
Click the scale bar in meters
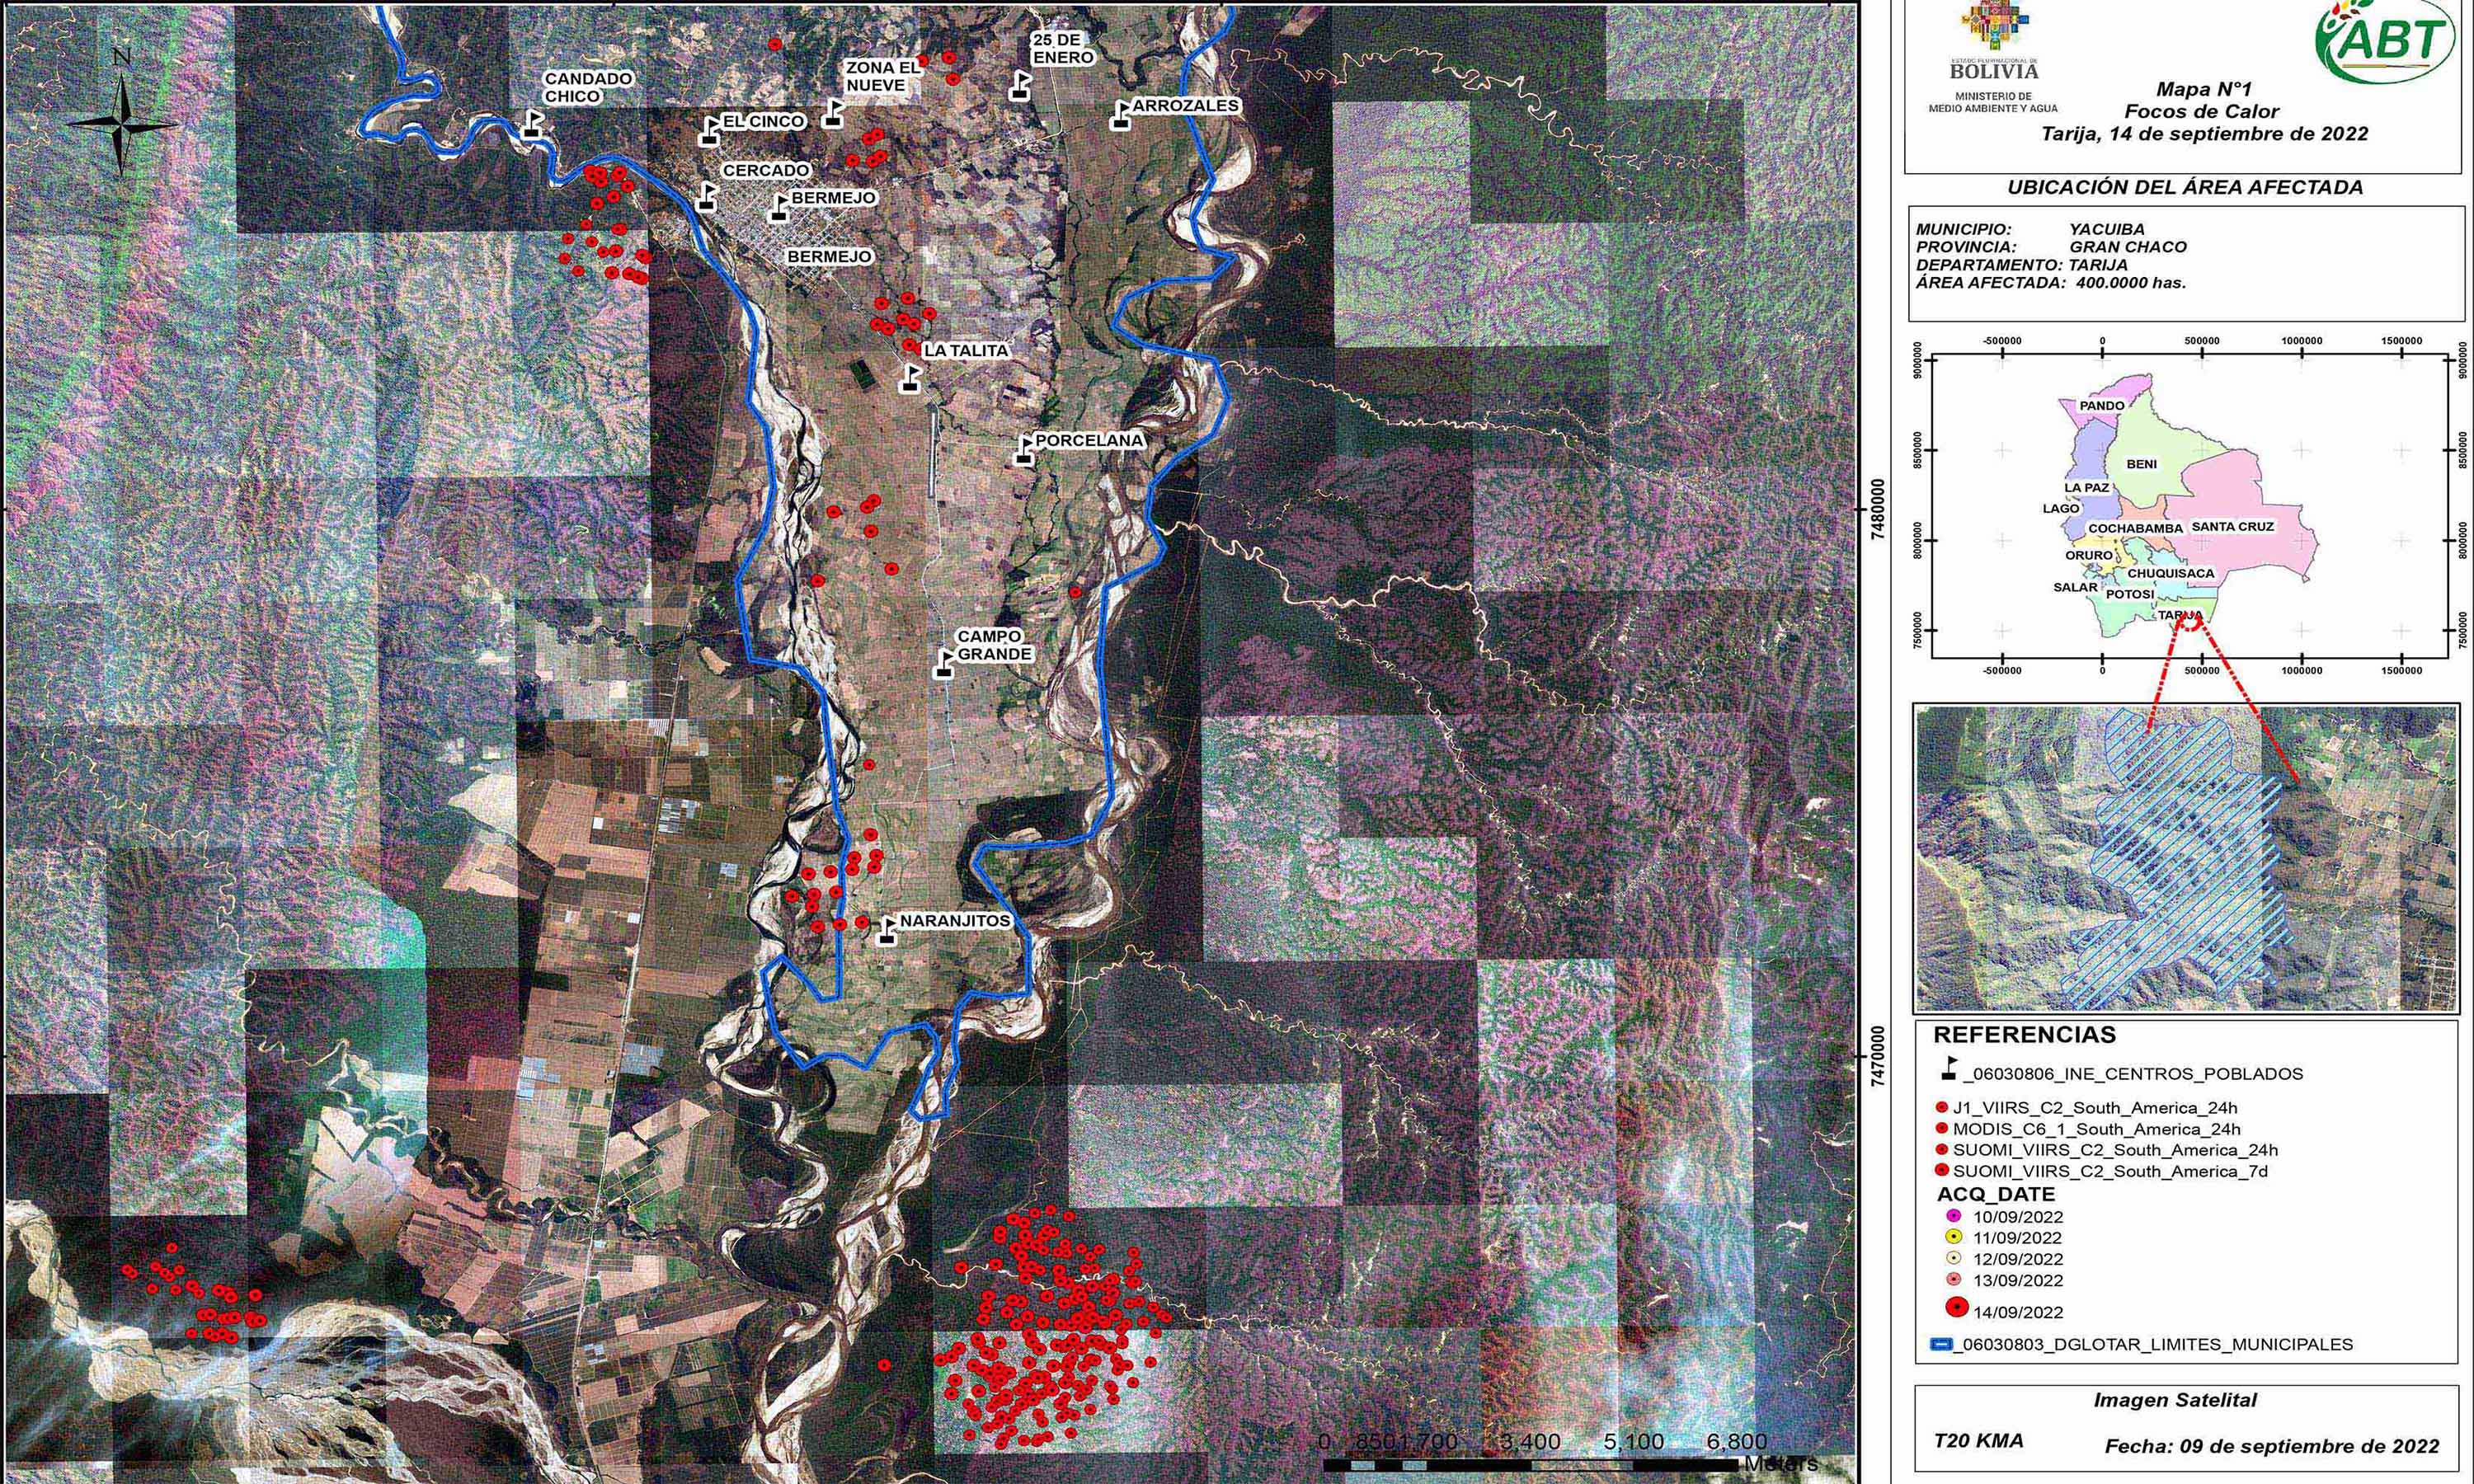click(1530, 1464)
